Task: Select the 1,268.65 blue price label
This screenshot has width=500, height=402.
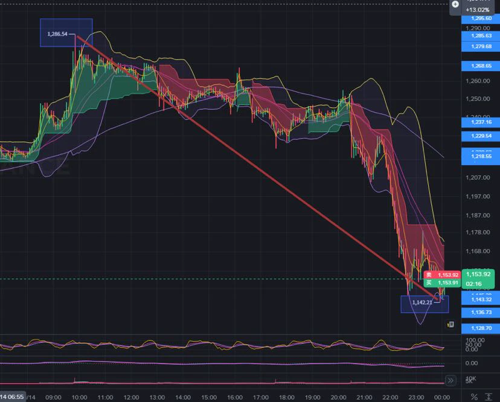Action: click(481, 66)
